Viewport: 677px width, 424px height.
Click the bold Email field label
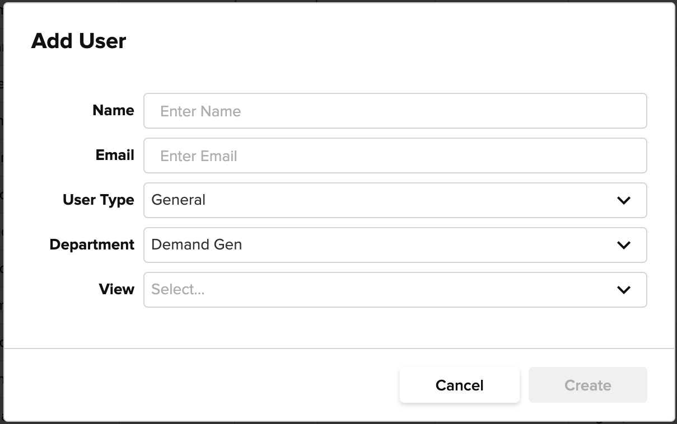click(115, 155)
